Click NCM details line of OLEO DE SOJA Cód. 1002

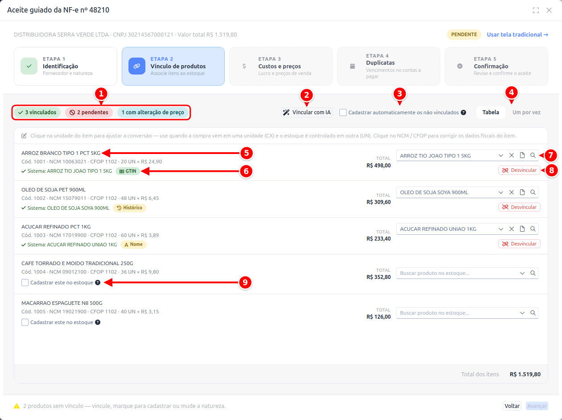[90, 198]
